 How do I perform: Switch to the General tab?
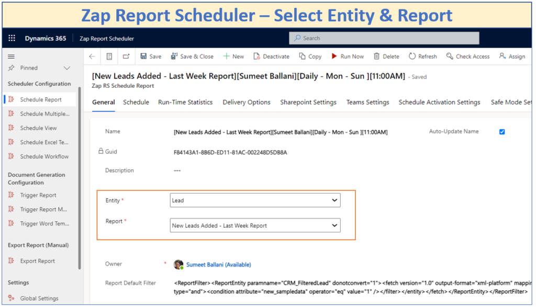pyautogui.click(x=103, y=102)
